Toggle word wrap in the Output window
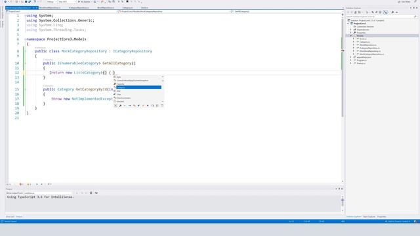420x236 pixels. tap(96, 193)
